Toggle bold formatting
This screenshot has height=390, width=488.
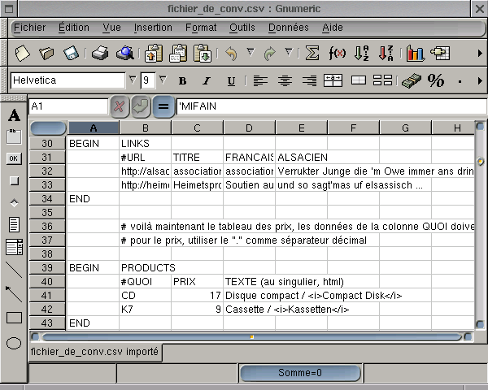182,80
